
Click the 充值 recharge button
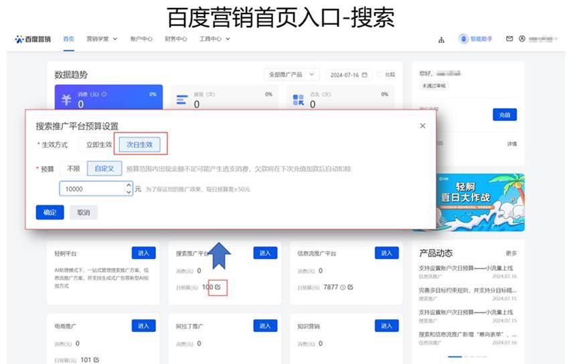[x=505, y=115]
